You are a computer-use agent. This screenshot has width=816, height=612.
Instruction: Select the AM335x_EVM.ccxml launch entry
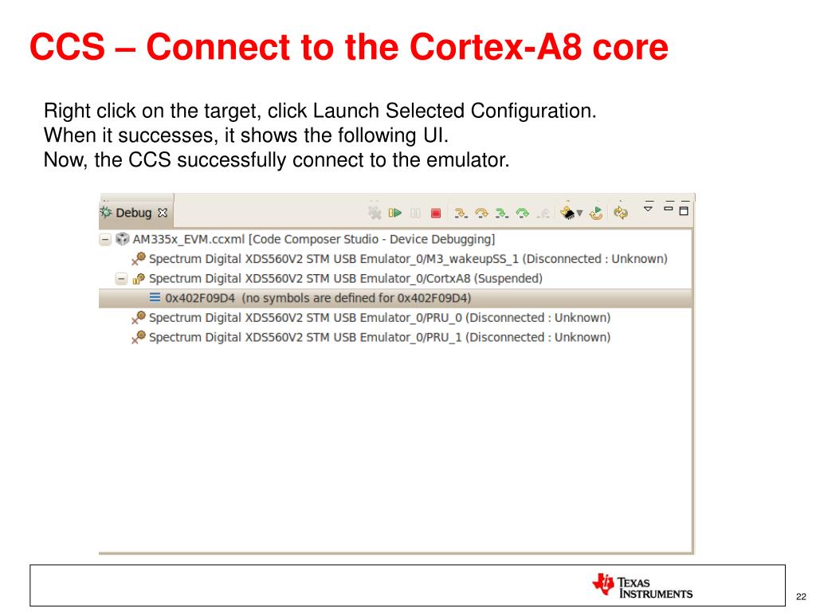coord(313,239)
